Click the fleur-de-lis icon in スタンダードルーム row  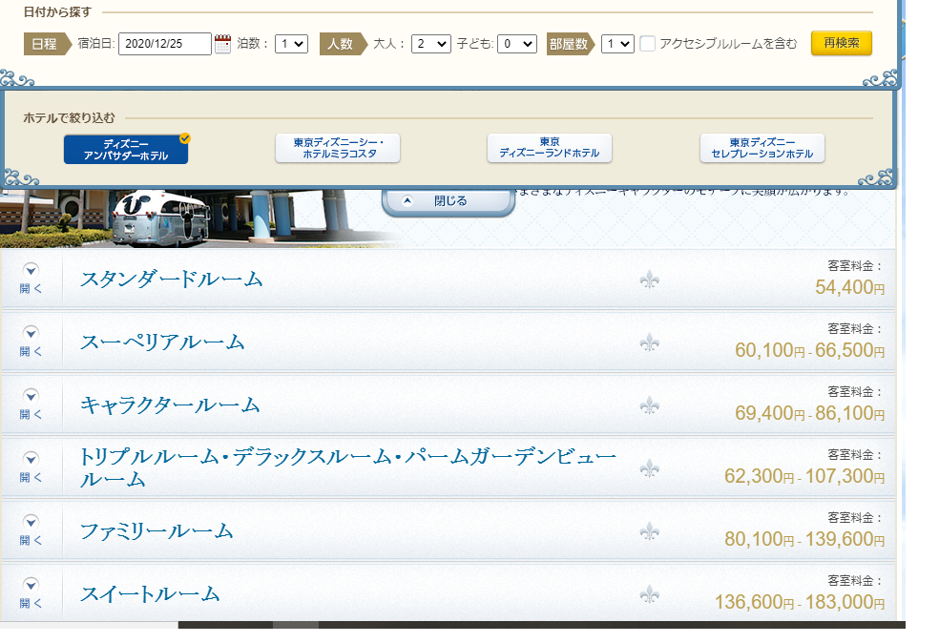pyautogui.click(x=649, y=280)
